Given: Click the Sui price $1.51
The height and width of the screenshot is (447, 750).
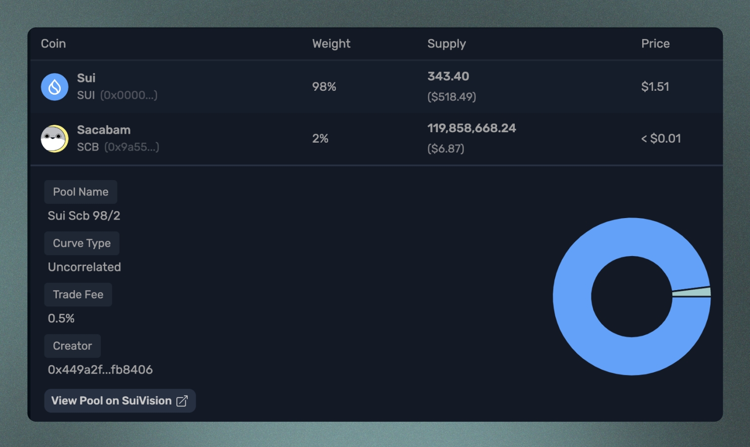Looking at the screenshot, I should pyautogui.click(x=655, y=87).
